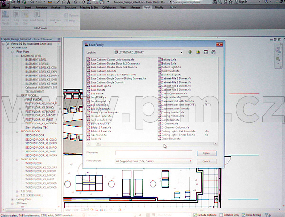Screen dimensions: 285x217
Task: Click the Open button in Load Family
Action: point(206,153)
